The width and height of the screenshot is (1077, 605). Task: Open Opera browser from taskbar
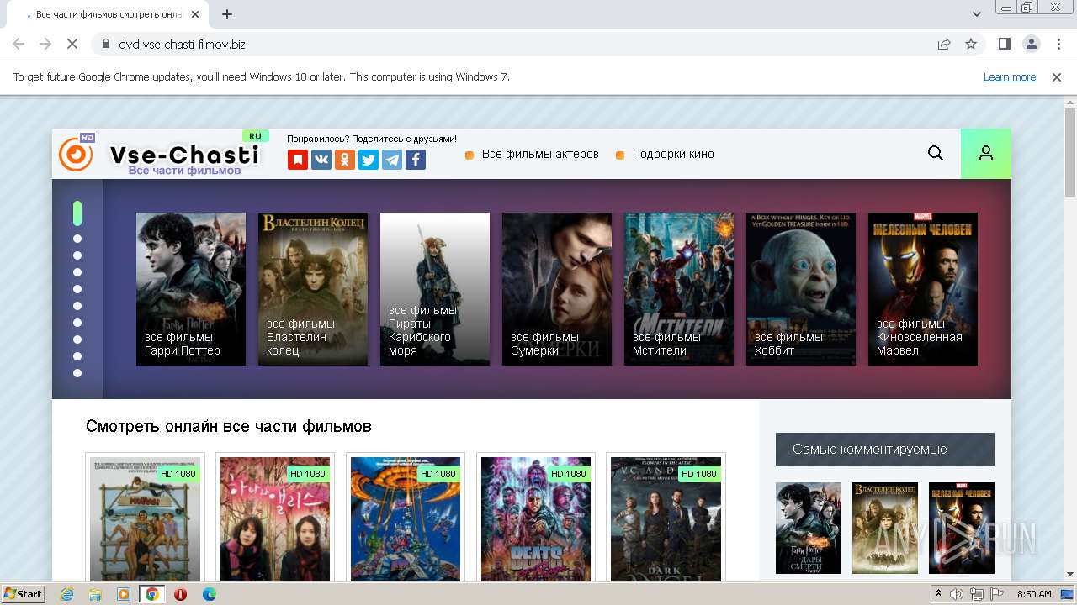coord(180,594)
